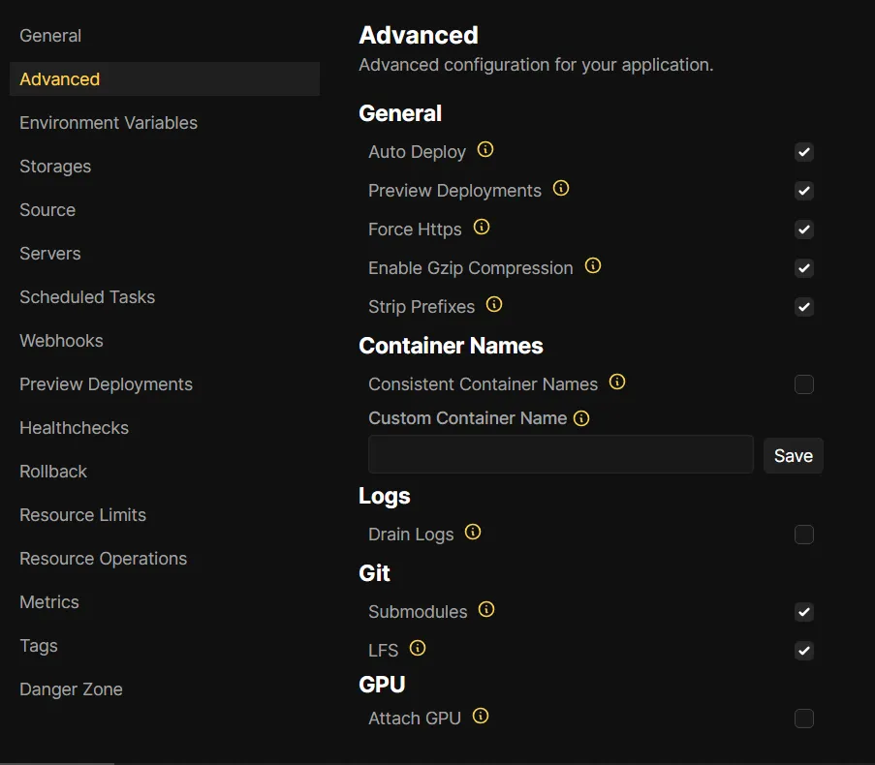
Task: Enable Consistent Container Names checkbox
Action: point(804,384)
